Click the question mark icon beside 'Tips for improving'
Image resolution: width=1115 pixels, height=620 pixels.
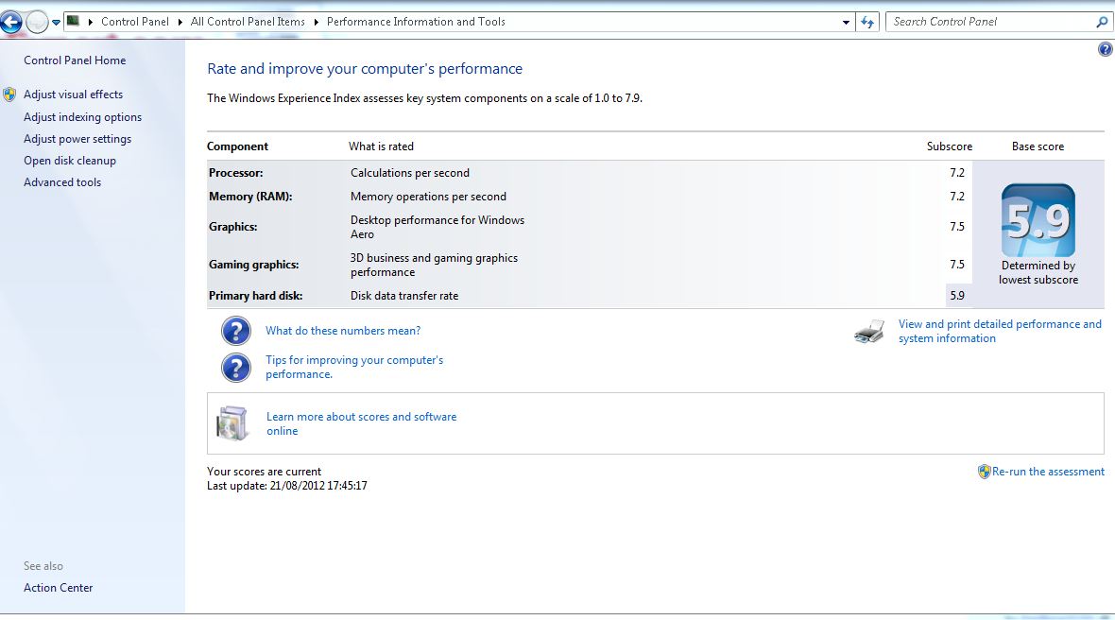(x=236, y=367)
